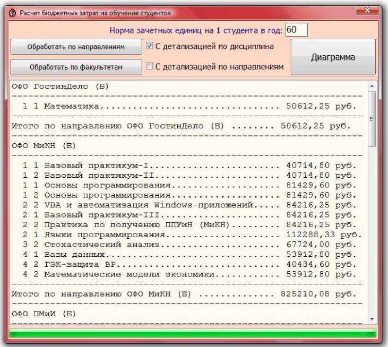The width and height of the screenshot is (388, 347).
Task: Click the 'Базовый практикум-III' row
Action: pyautogui.click(x=189, y=215)
